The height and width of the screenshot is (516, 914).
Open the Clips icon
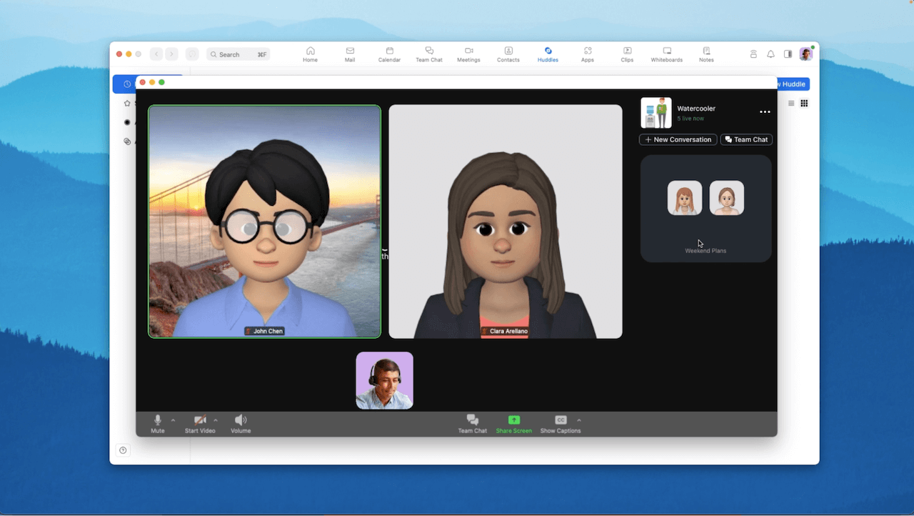[627, 51]
